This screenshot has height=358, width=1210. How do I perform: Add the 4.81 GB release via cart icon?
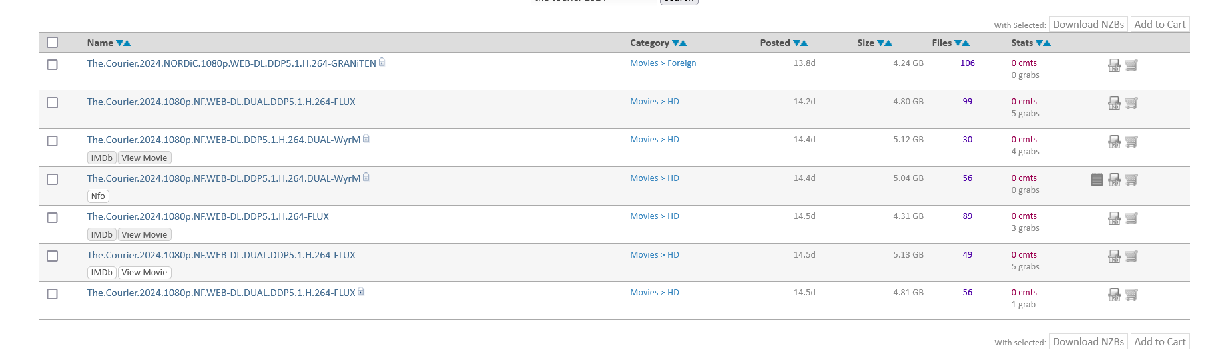[1131, 295]
